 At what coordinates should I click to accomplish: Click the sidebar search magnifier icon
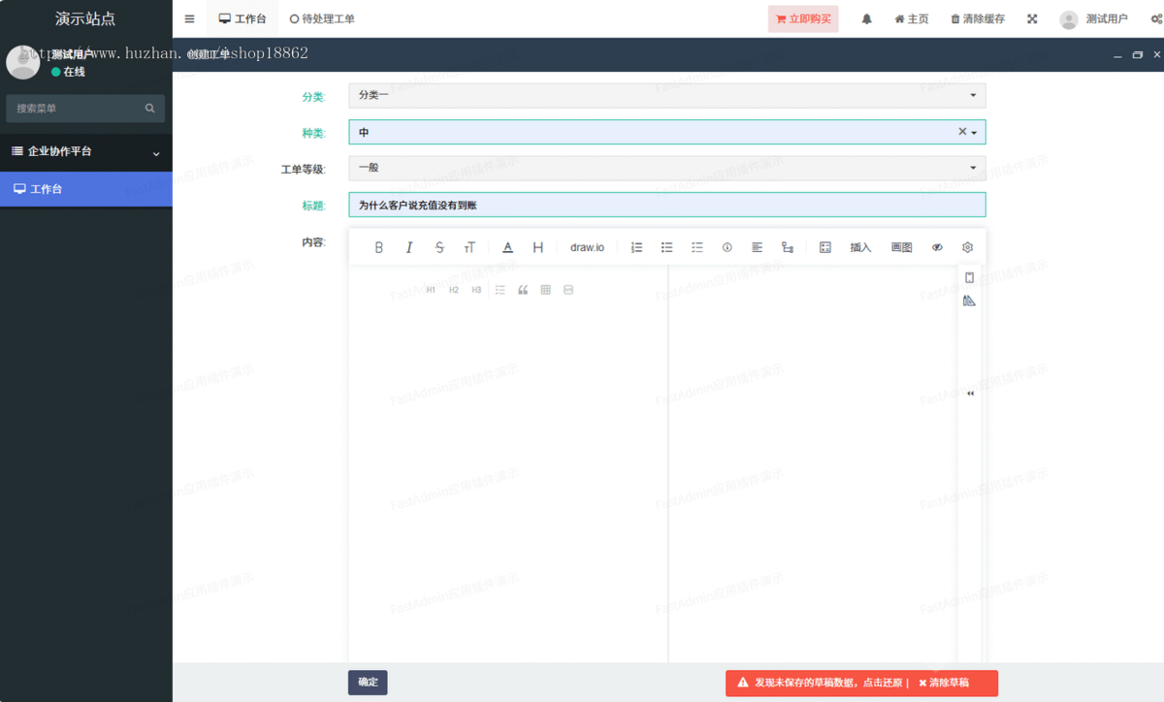point(149,109)
